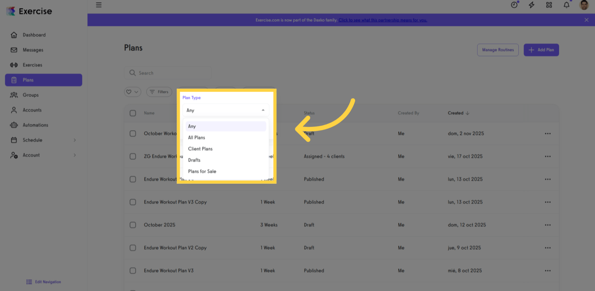Open Accounts in sidebar
595x291 pixels.
click(x=44, y=110)
